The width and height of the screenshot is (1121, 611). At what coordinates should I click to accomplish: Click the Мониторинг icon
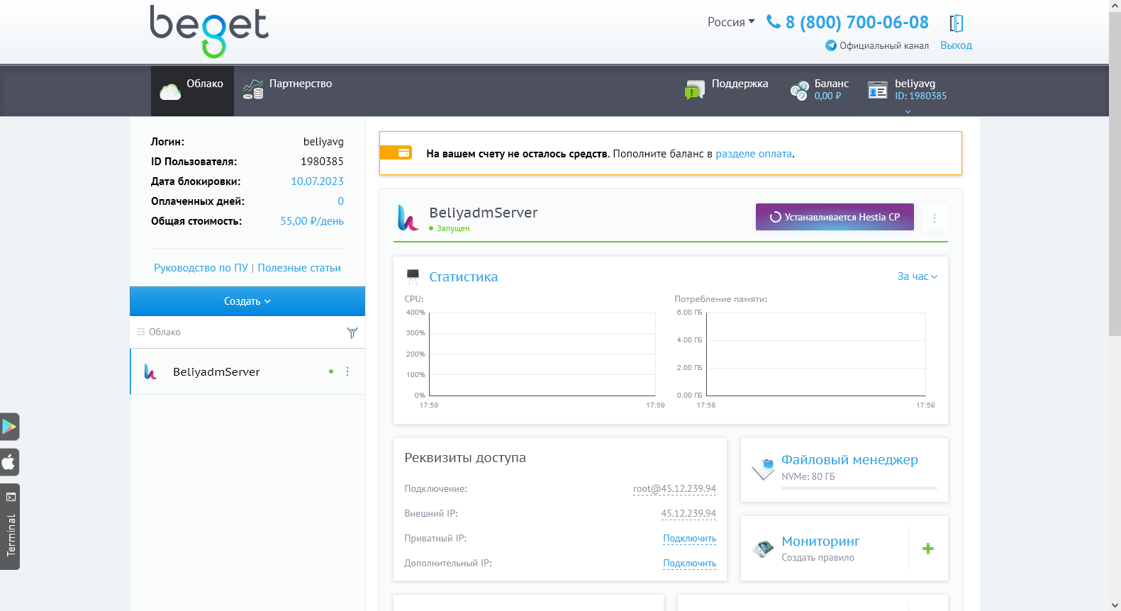coord(763,549)
